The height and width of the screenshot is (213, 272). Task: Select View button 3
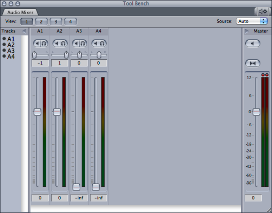tap(56, 22)
